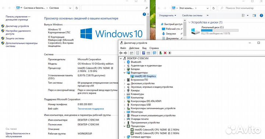Click the Загрузки download arrow icon in Explorer sidebar
Image resolution: width=265 pixels, height=139 pixels.
coord(163,34)
